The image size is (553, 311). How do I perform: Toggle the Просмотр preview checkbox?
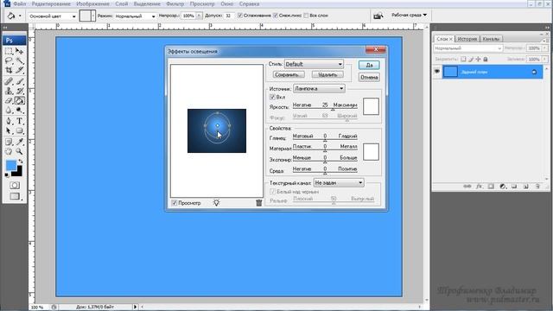(x=175, y=203)
